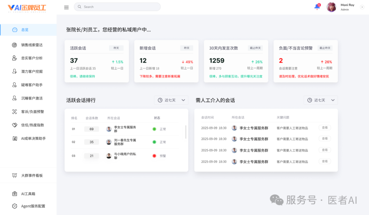The width and height of the screenshot is (369, 215).
Task: Click the 总览 dashboard icon
Action: 15,30
